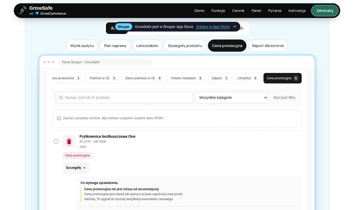Click the Nazwa, kod lub ID produktu field
Screen dimensions: 354x210
(124, 98)
